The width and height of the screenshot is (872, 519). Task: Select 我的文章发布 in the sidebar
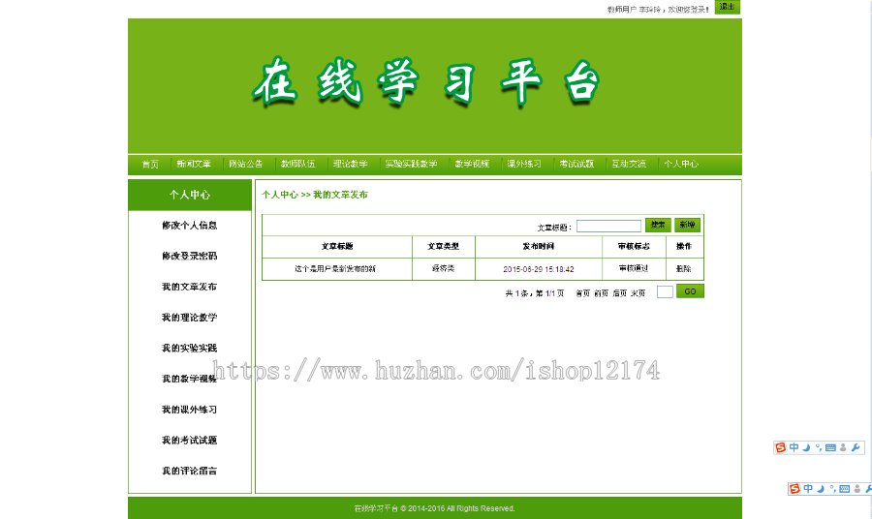coord(190,287)
